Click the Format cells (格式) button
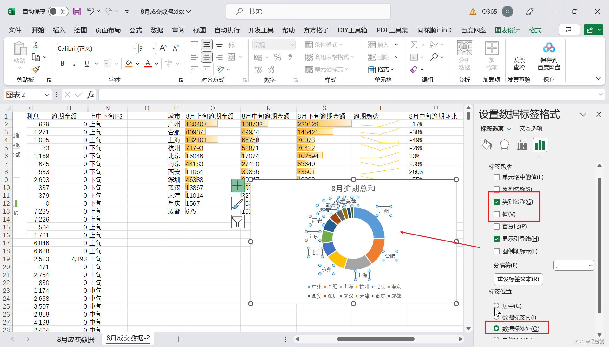Image resolution: width=609 pixels, height=347 pixels. click(x=381, y=69)
